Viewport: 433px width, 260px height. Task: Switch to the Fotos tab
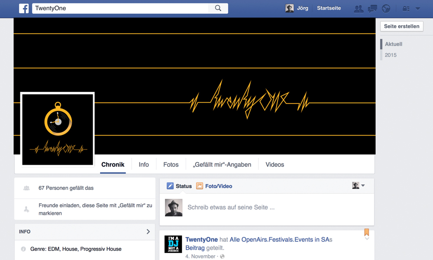[x=171, y=165]
